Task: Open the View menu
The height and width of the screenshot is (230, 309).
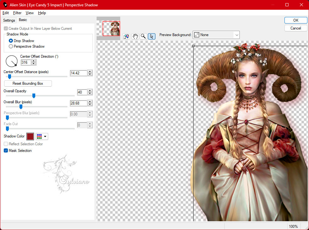Action: click(x=30, y=13)
